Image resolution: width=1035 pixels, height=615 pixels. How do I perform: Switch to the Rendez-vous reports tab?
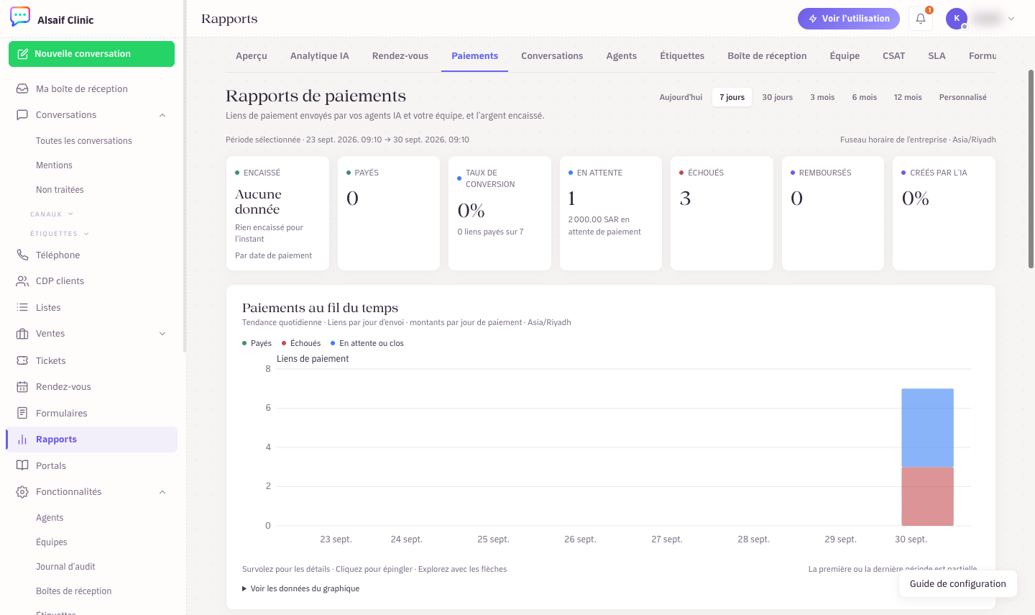pyautogui.click(x=400, y=55)
